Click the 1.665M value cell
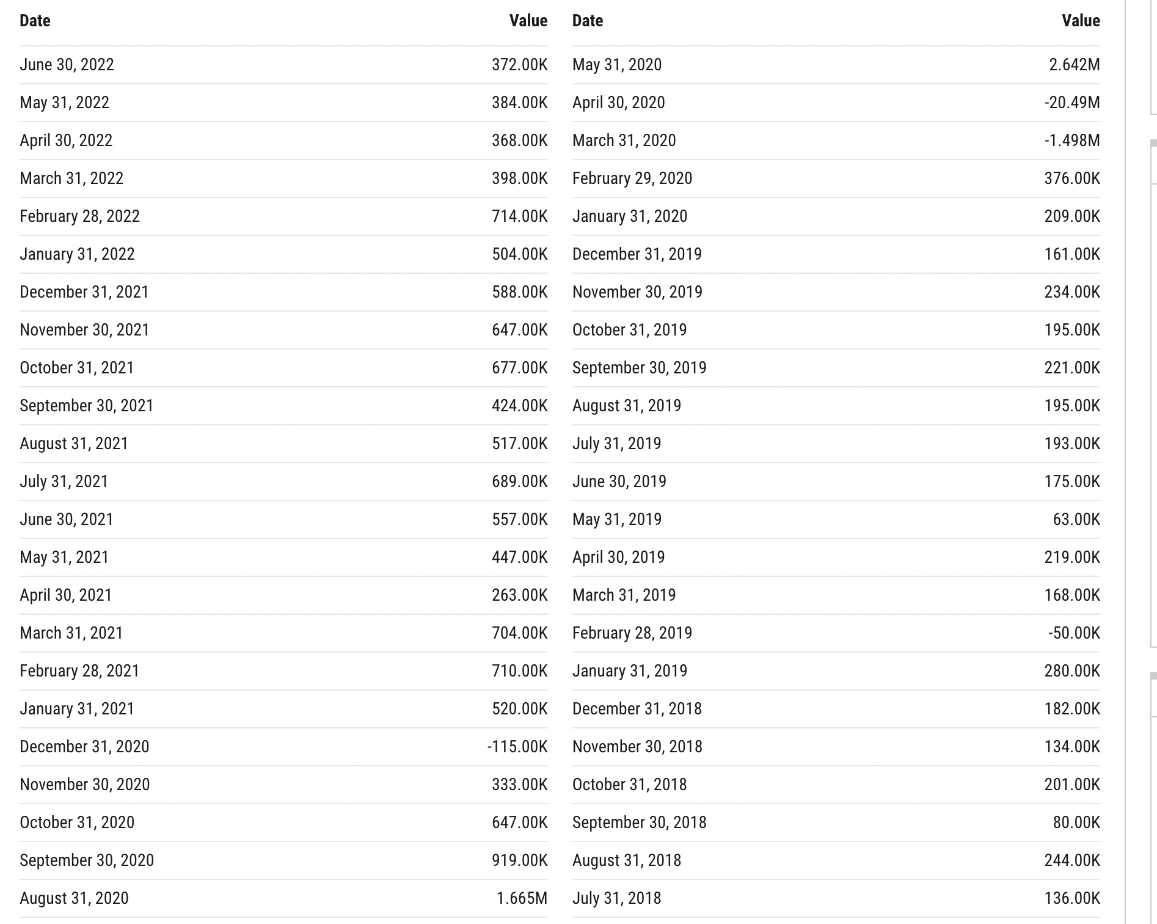This screenshot has width=1157, height=924. coord(522,898)
